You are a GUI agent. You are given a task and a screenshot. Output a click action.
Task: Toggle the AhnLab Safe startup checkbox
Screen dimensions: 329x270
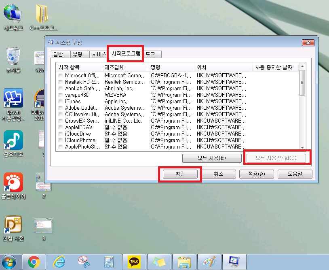pos(61,89)
